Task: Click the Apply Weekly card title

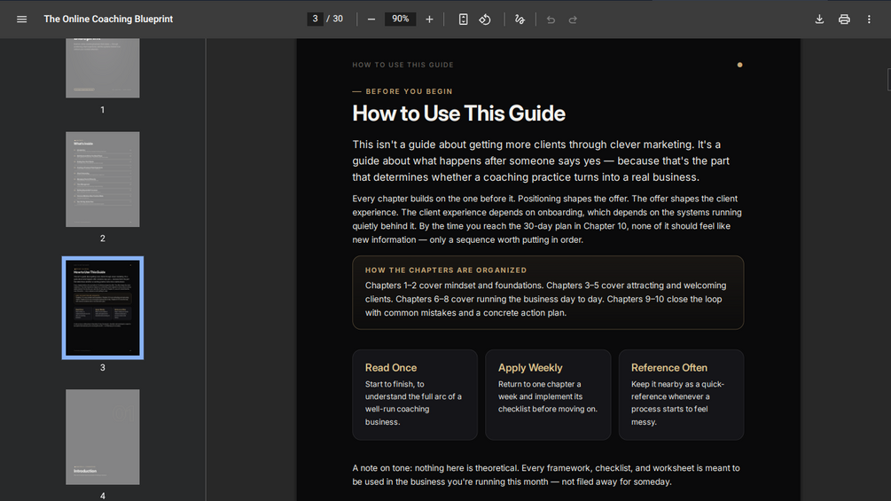Action: click(530, 367)
